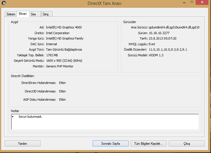Viewport: 211px width, 153px height.
Task: Minimize the DirectX Tanı Aracı window
Action: pyautogui.click(x=184, y=3)
